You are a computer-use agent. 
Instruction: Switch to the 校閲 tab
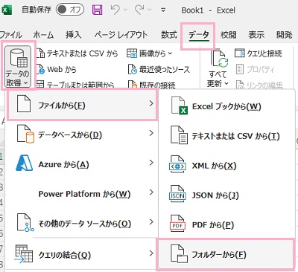coord(228,35)
